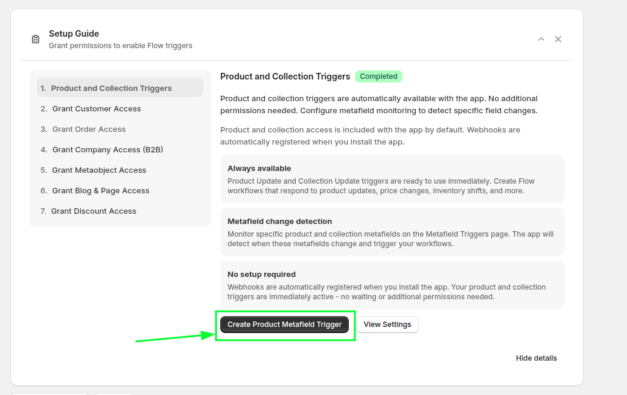
Task: Click the Grant permissions subtitle text
Action: [121, 46]
